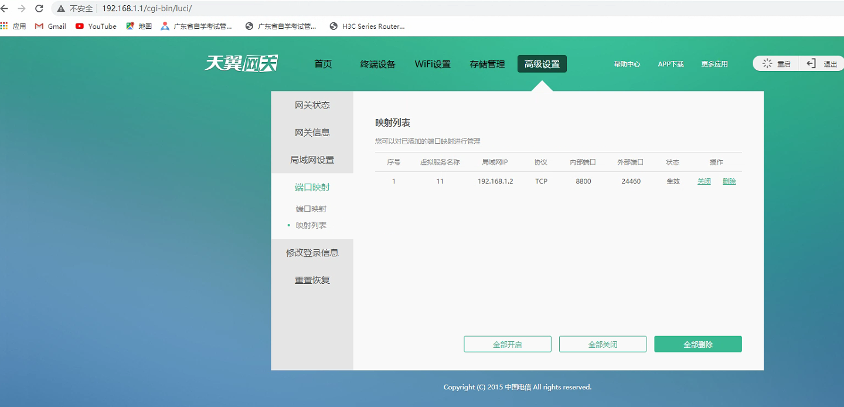The height and width of the screenshot is (407, 844).
Task: Select 端口映射 section in the sidebar
Action: [x=312, y=187]
